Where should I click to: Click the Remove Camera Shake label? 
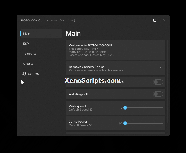(x=86, y=67)
